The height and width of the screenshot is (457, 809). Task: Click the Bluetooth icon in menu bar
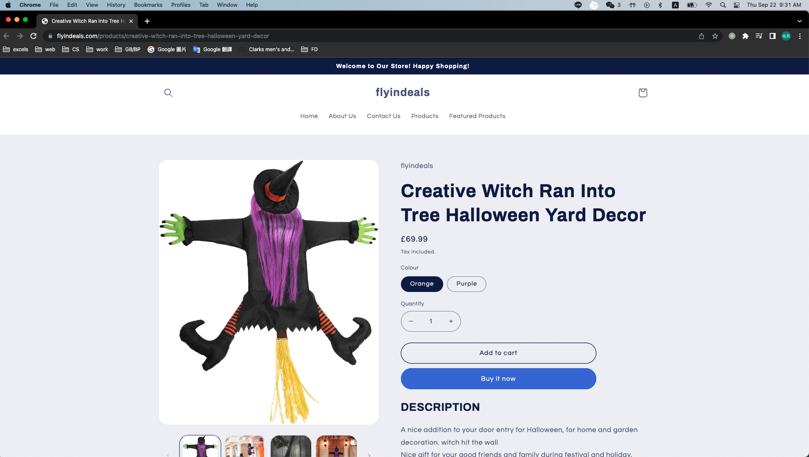[660, 5]
